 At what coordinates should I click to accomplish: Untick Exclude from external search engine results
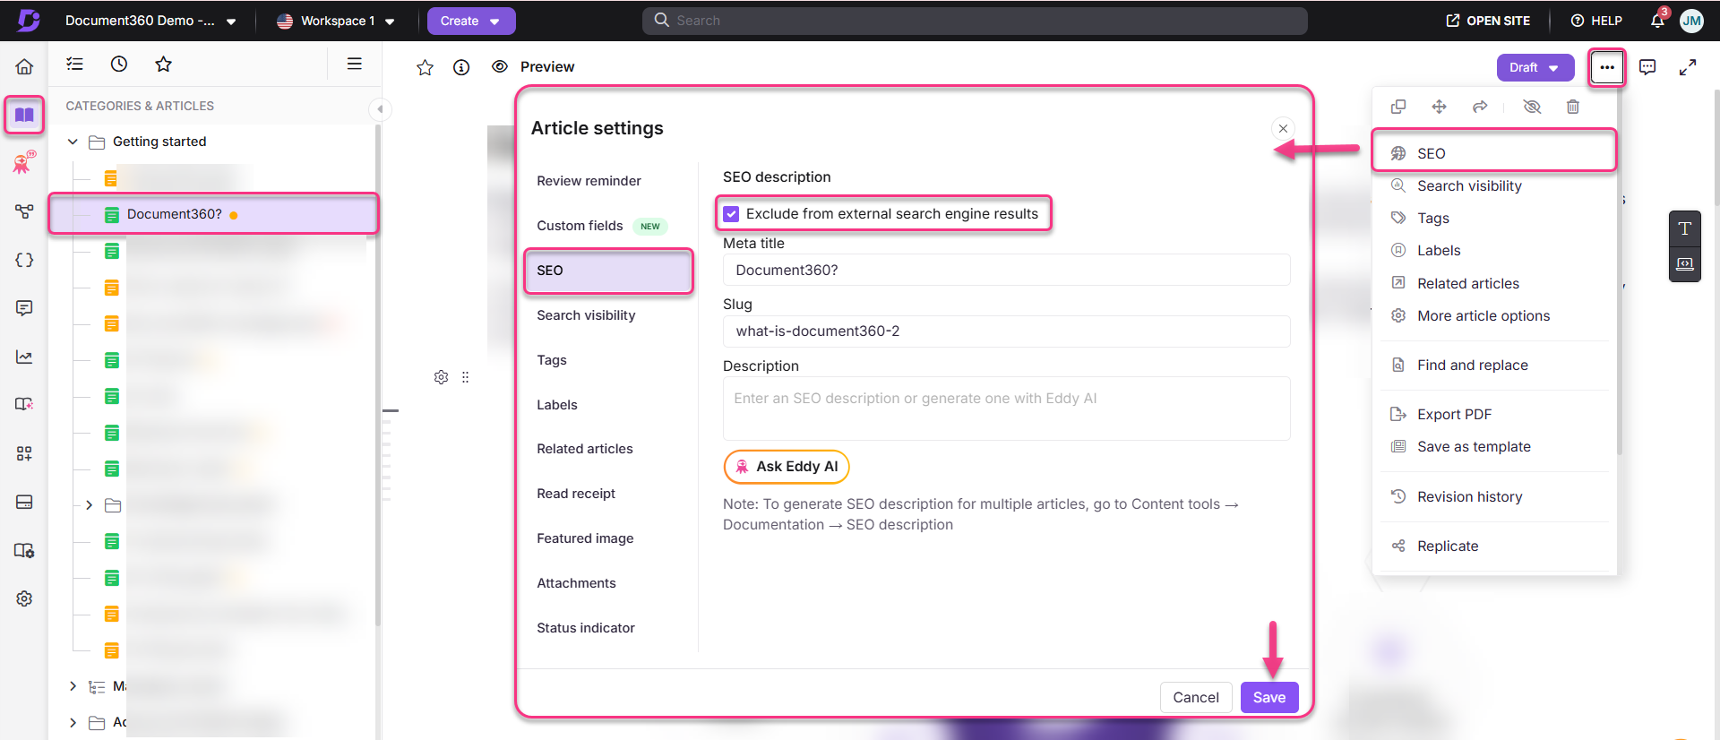731,214
